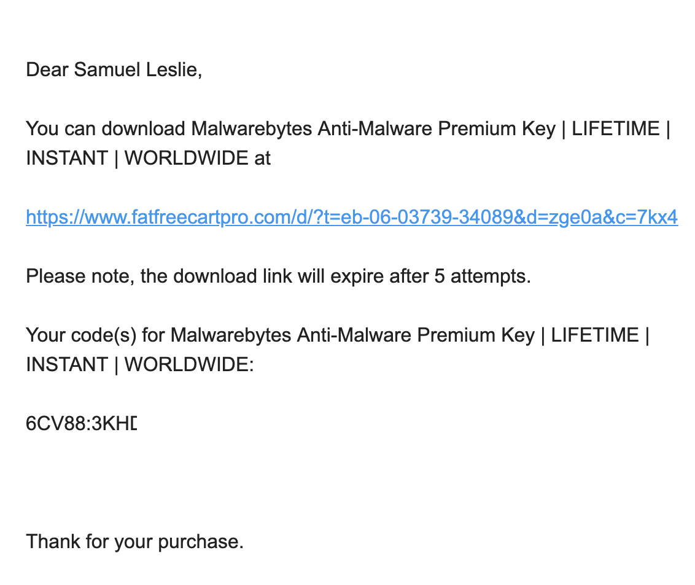Click "Your code(s) for" text
Image resolution: width=695 pixels, height=585 pixels.
tap(95, 336)
